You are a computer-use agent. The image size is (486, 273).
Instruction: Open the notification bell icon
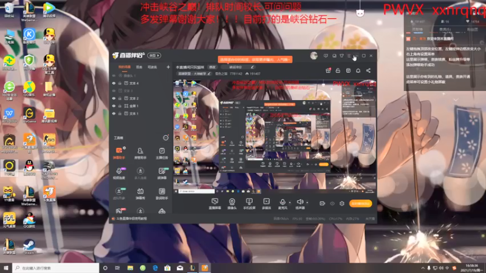pyautogui.click(x=358, y=70)
